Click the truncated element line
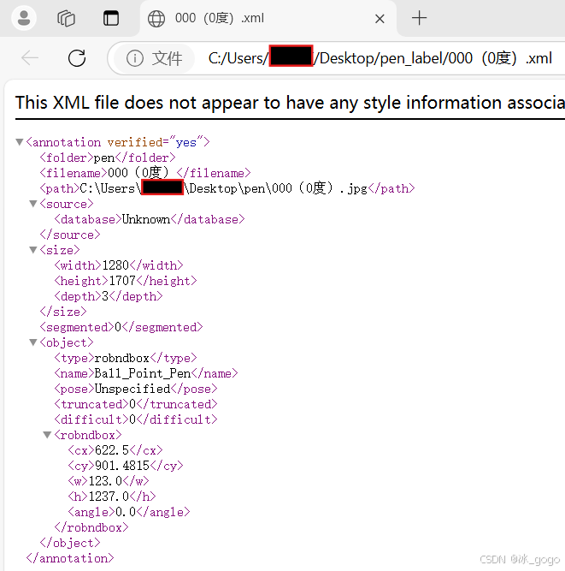 pos(136,404)
